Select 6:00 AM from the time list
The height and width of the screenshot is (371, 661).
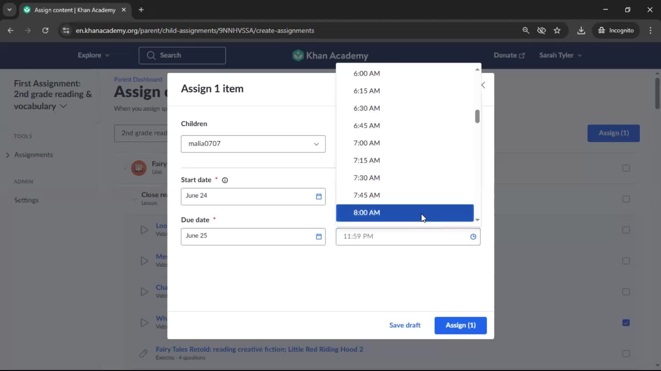click(405, 74)
